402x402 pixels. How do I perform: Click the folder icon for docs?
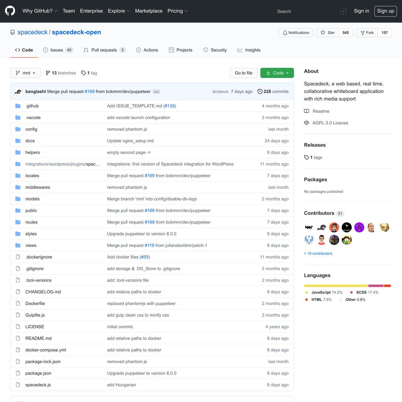click(18, 141)
